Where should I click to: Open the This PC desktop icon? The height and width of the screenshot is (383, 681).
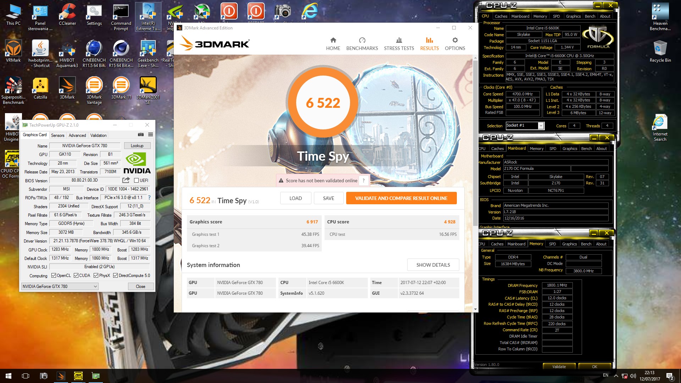[x=13, y=15]
